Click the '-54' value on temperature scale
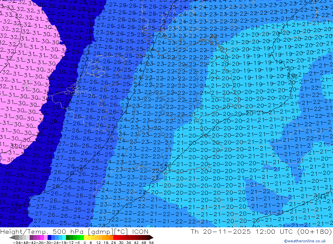Screen dimensions: 333x244 pyautogui.click(x=17, y=243)
